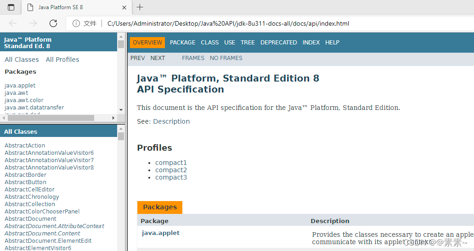Screen dimensions: 474x251
Task: Switch to NO FRAMES view
Action: 226,58
